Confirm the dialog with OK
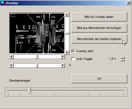Screen dimensions: 132x109 click(99, 79)
